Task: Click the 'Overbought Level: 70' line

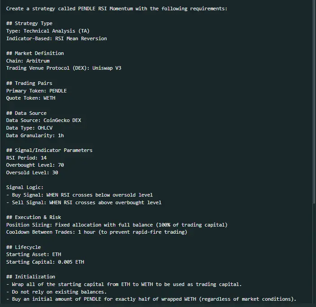Action: pyautogui.click(x=35, y=165)
